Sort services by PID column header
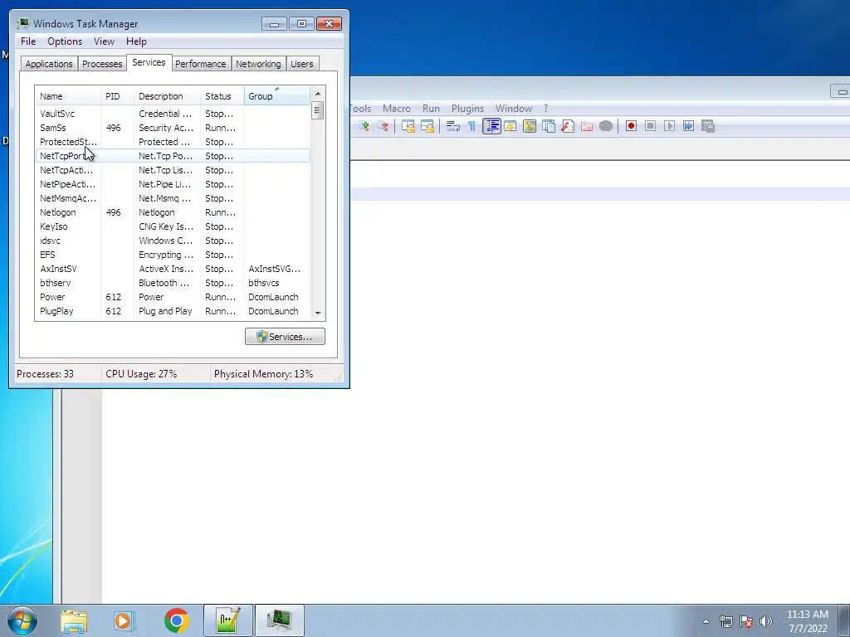This screenshot has height=637, width=850. point(117,96)
